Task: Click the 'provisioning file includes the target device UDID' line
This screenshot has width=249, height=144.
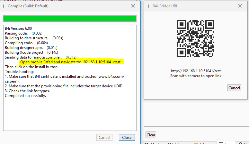Action: 64,86
